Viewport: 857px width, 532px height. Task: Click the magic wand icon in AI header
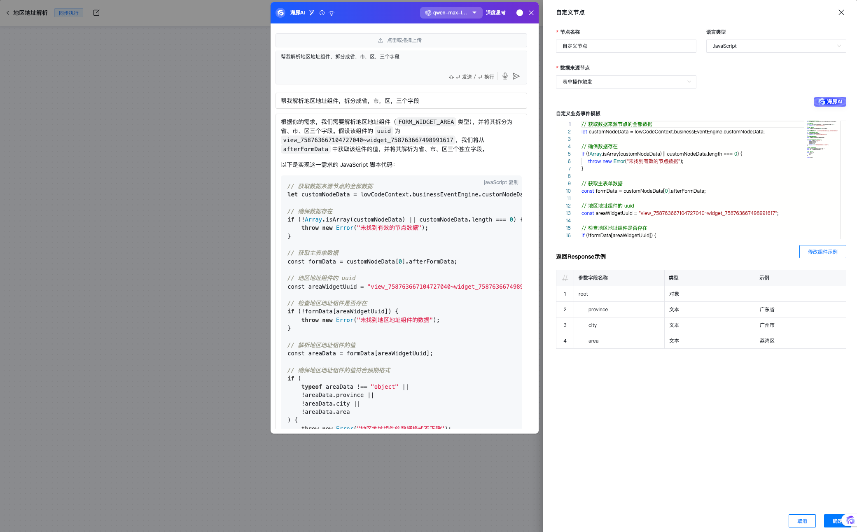(312, 13)
